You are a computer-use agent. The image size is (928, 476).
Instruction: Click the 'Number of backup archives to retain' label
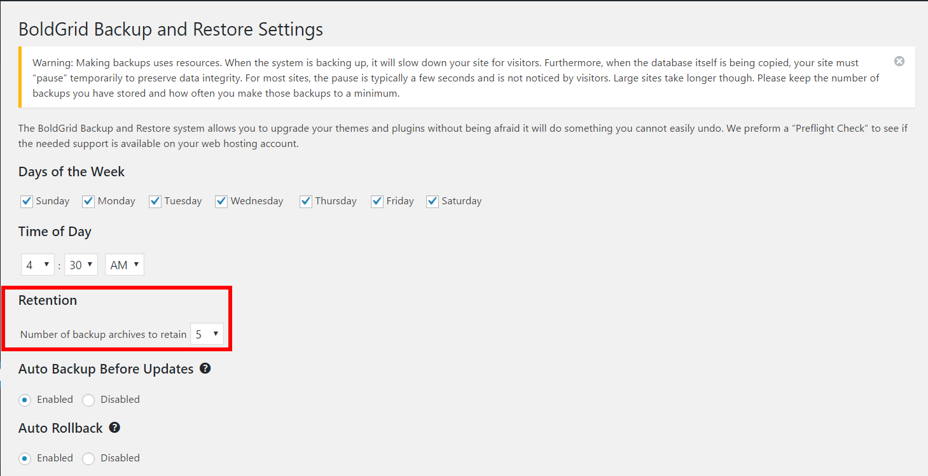[104, 334]
